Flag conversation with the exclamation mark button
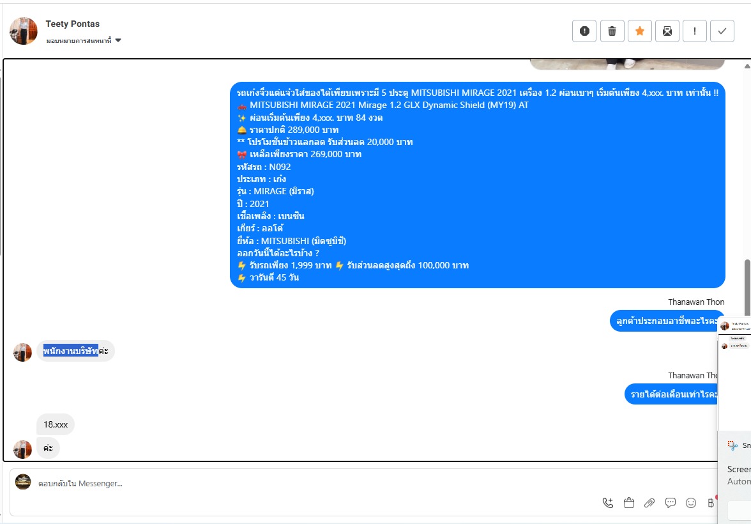 (x=695, y=31)
